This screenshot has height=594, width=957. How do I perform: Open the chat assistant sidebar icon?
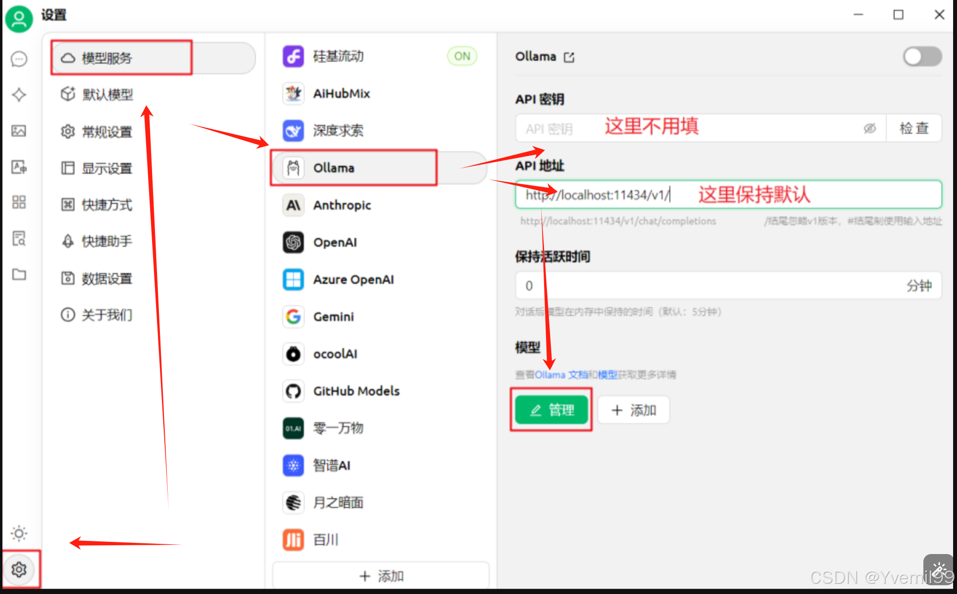click(19, 59)
